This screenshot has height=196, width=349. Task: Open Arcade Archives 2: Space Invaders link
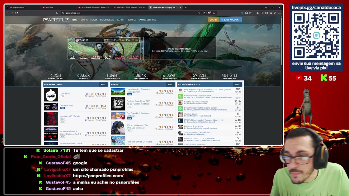click(x=70, y=133)
